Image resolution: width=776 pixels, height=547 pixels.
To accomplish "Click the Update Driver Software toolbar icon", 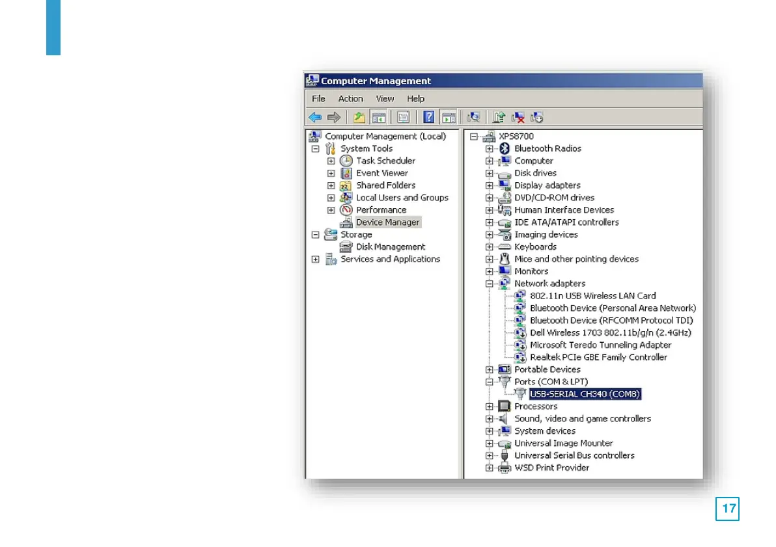I will (x=499, y=118).
